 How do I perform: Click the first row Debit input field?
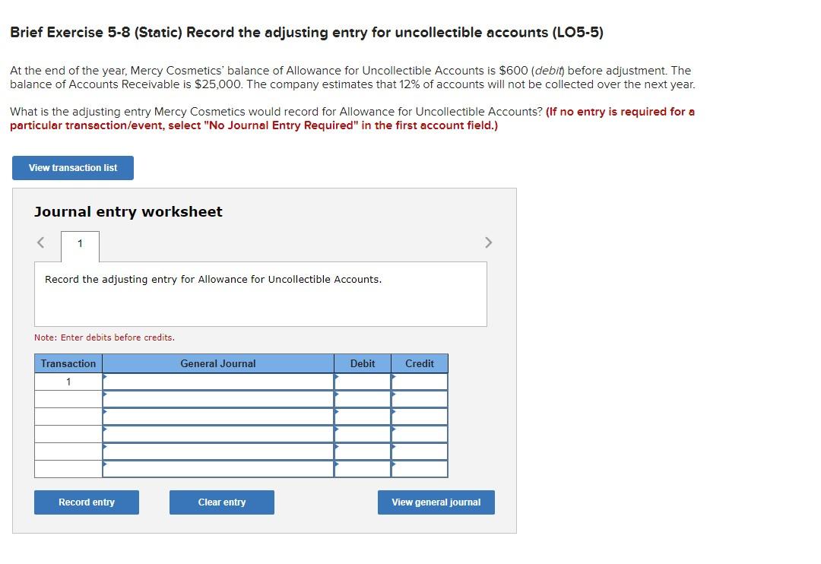(363, 381)
